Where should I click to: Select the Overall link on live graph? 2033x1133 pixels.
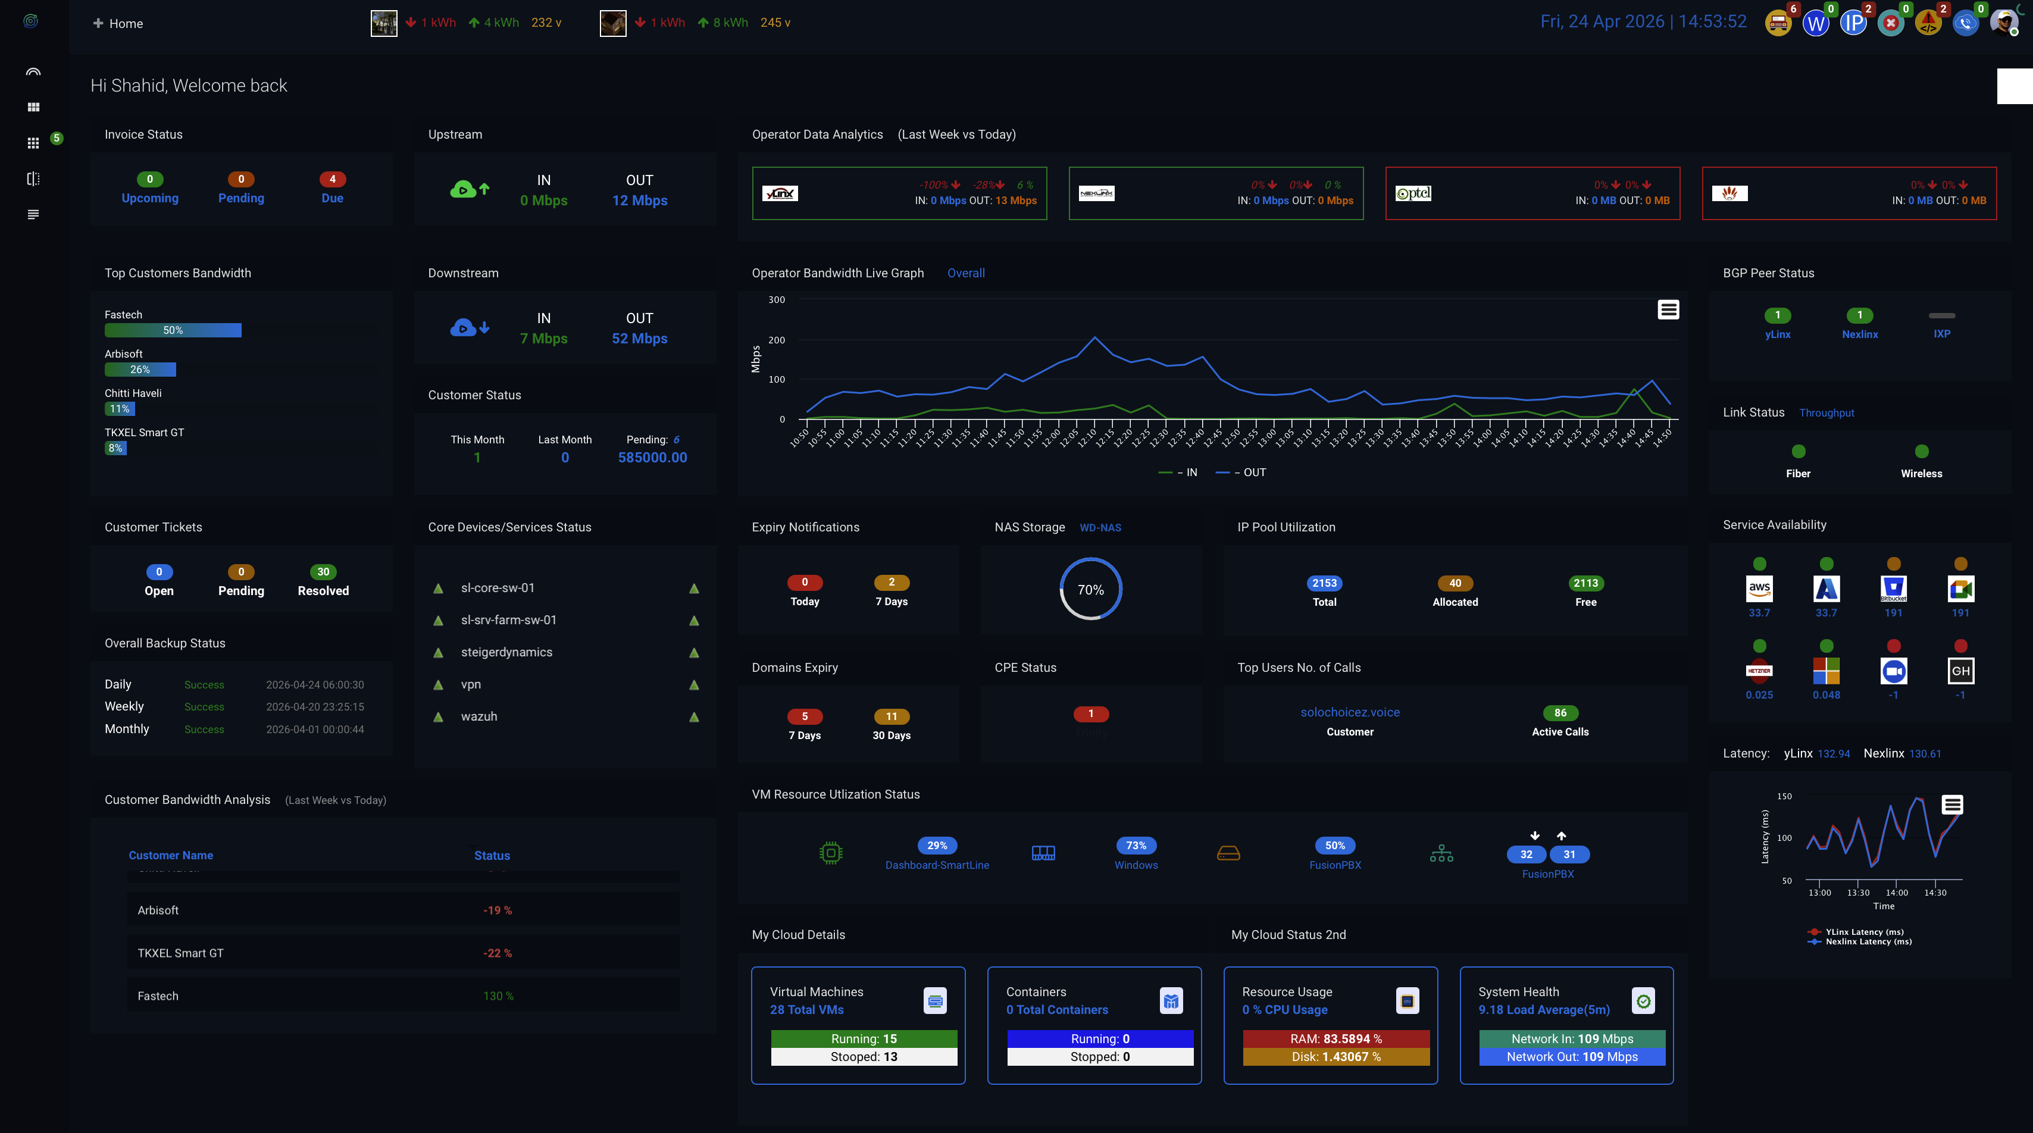click(x=965, y=273)
